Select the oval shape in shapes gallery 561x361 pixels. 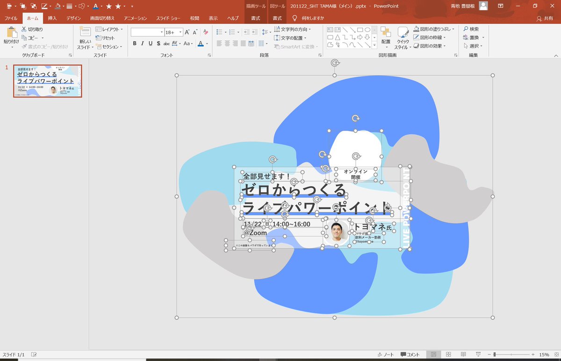pyautogui.click(x=368, y=29)
